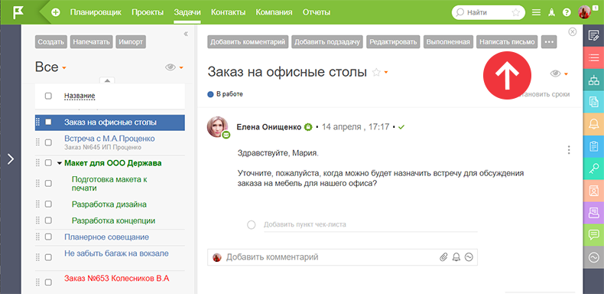The height and width of the screenshot is (294, 604).
Task: Open the orange bell icon in right sidebar
Action: point(593,124)
